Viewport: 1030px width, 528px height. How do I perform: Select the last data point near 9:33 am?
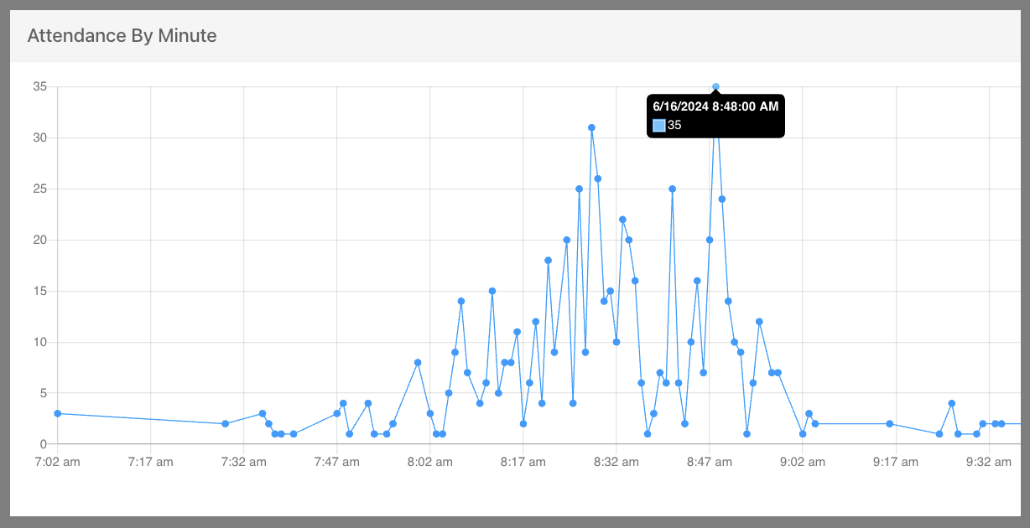pos(1004,423)
